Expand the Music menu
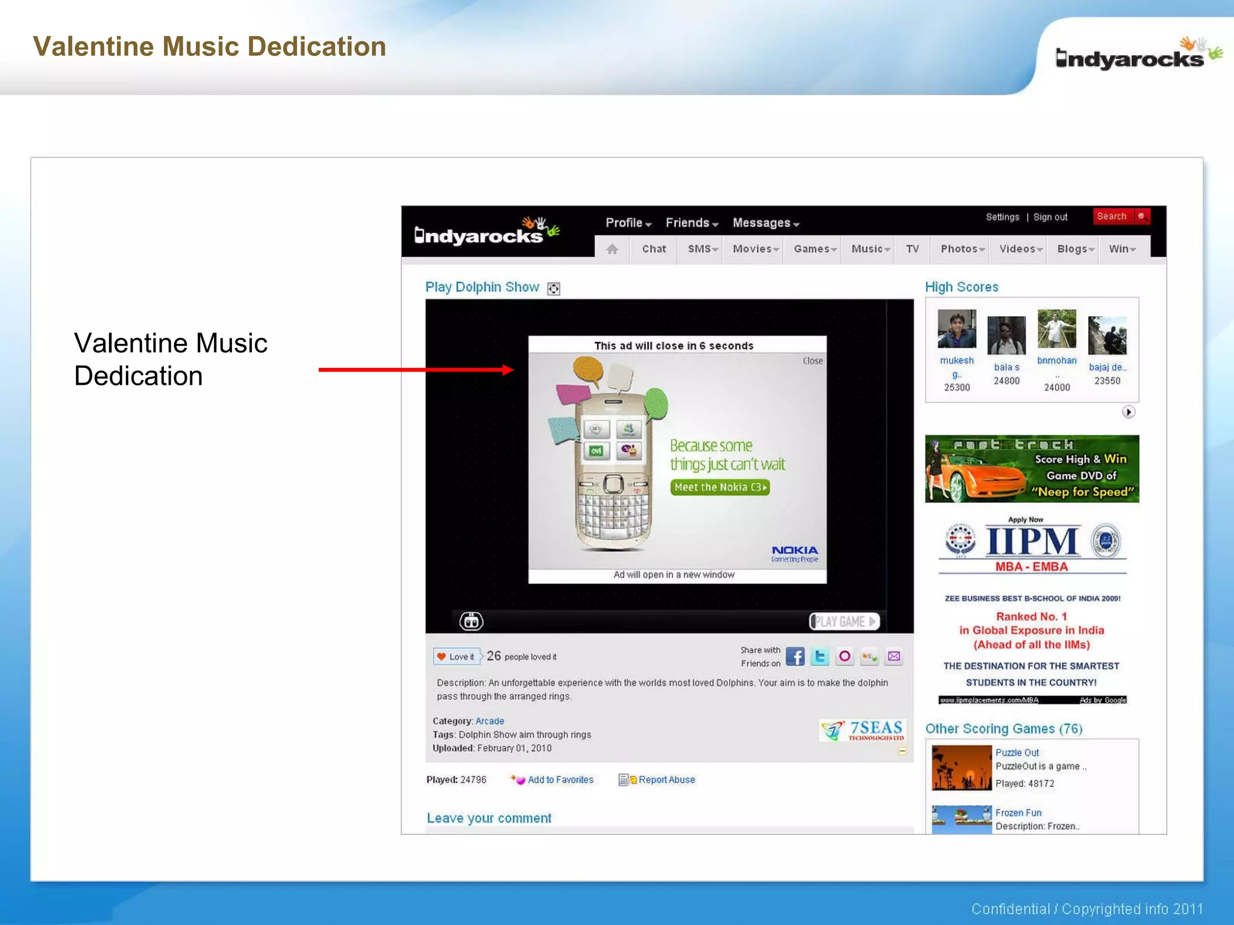Screen dimensions: 1234x925 pos(870,249)
